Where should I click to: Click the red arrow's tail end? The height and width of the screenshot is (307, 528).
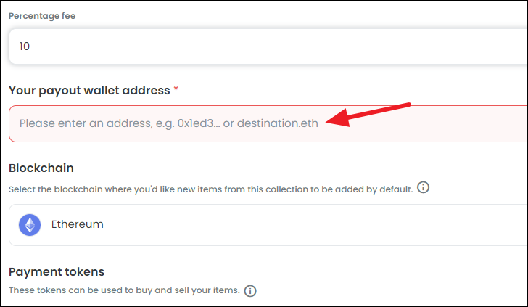pyautogui.click(x=408, y=105)
